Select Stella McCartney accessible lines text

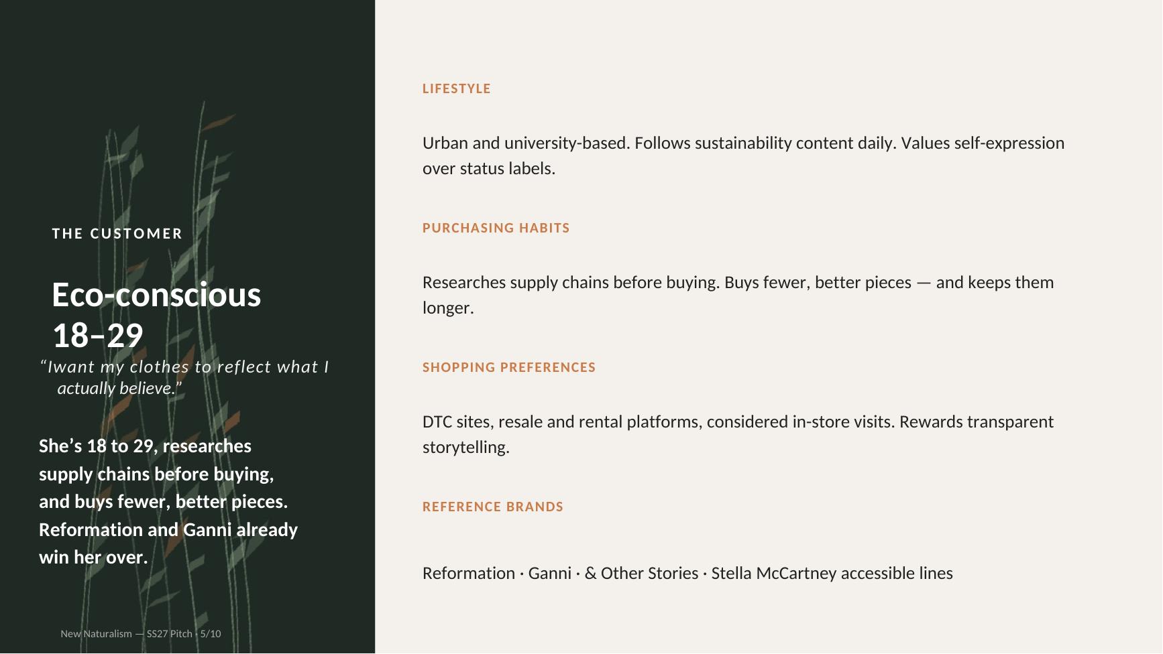832,574
